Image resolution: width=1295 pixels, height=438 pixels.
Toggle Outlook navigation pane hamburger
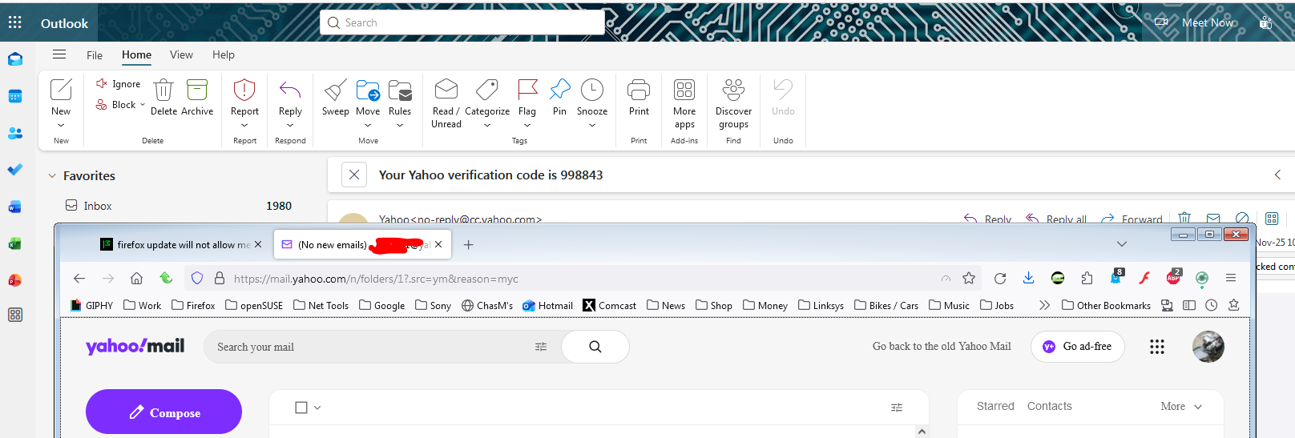pyautogui.click(x=59, y=54)
